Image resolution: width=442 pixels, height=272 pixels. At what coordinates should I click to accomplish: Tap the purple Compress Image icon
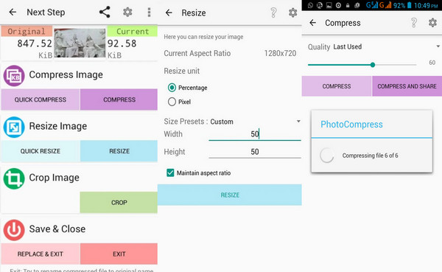(x=14, y=76)
